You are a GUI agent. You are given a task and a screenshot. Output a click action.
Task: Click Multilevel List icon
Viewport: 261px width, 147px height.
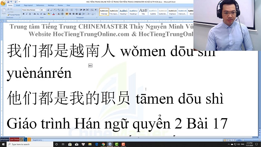pyautogui.click(x=77, y=10)
